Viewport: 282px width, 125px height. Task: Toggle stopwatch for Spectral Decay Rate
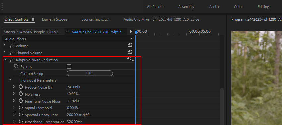tap(21, 115)
